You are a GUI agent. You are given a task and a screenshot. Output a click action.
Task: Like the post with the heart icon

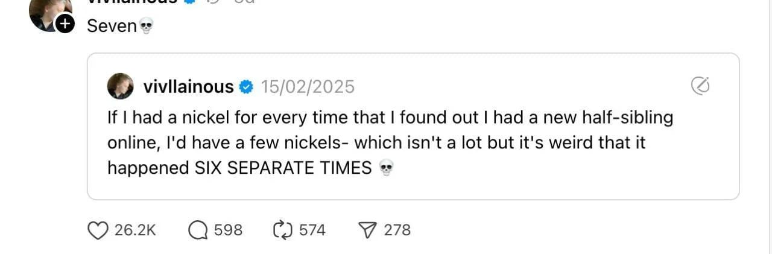(98, 230)
